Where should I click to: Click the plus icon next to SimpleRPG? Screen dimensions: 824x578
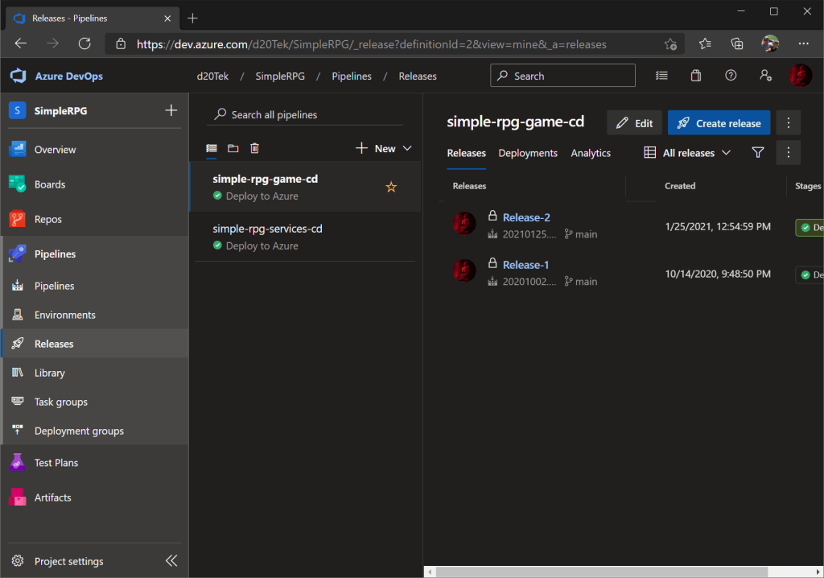click(x=171, y=111)
